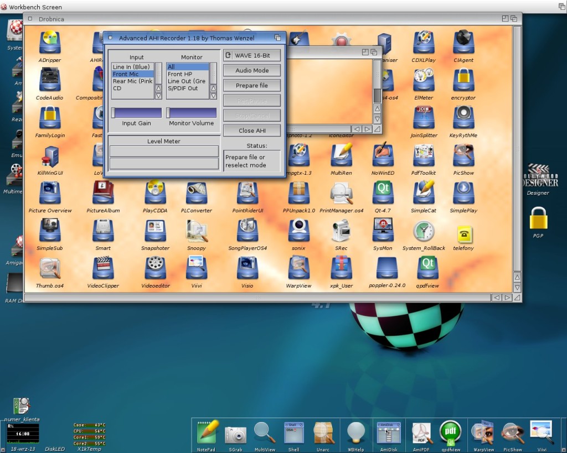567x453 pixels.
Task: Click the Audio Mode button
Action: click(x=252, y=70)
